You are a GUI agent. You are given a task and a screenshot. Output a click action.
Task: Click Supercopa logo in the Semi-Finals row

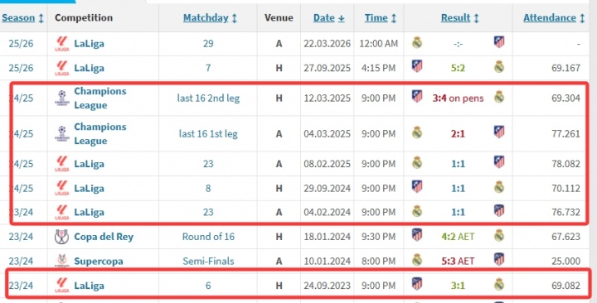tap(61, 261)
